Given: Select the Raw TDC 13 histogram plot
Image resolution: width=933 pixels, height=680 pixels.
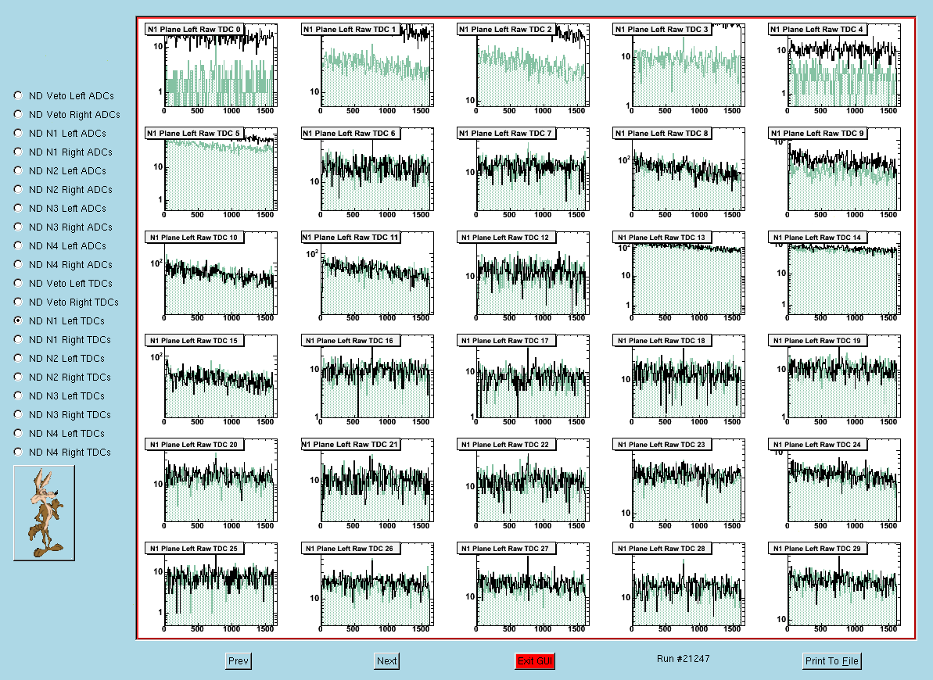Looking at the screenshot, I should [678, 277].
